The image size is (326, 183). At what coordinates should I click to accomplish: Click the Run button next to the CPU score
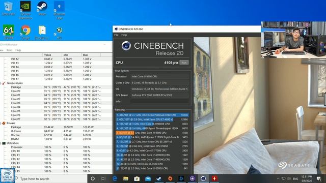tap(184, 63)
